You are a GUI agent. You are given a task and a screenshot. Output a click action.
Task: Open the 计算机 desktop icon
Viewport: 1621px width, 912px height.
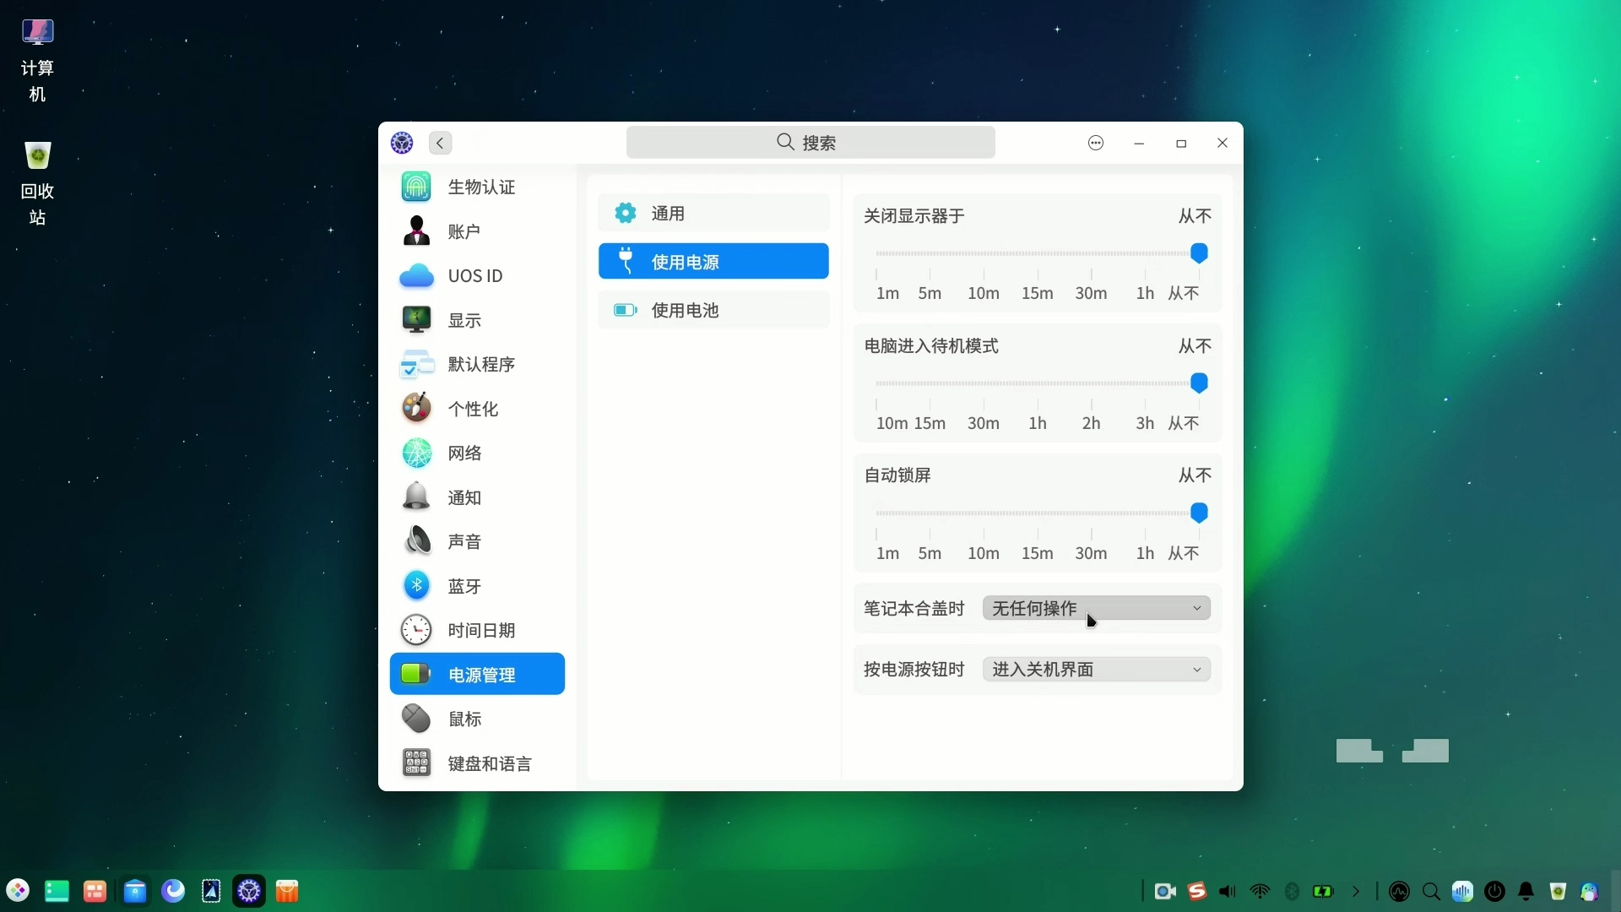tap(37, 61)
